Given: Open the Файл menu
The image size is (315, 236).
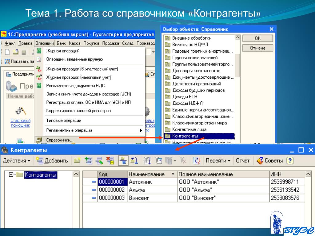Looking at the screenshot, I should pos(10,43).
